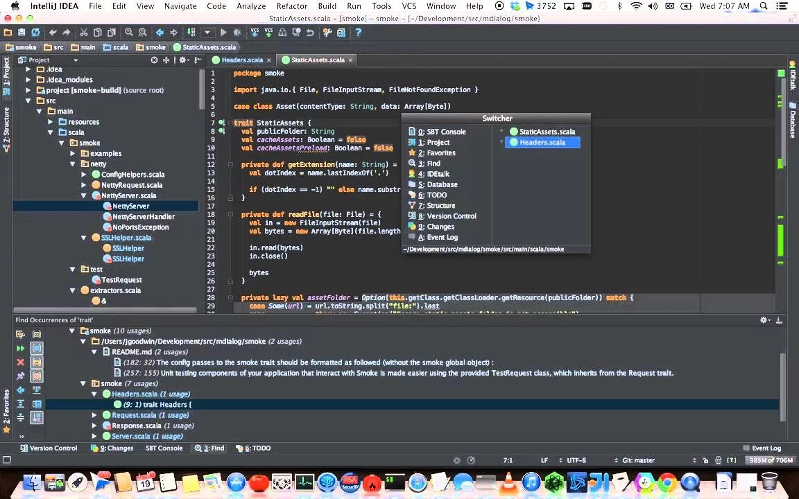799x499 pixels.
Task: Click the Make Project build icon
Action: click(191, 33)
